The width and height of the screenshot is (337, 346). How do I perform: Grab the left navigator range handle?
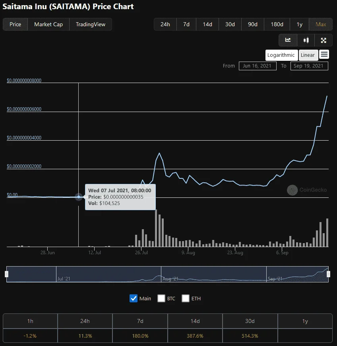[7, 274]
